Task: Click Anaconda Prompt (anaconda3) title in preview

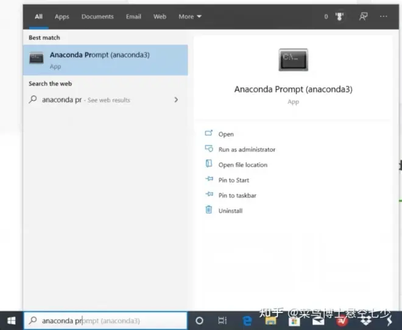Action: point(294,89)
